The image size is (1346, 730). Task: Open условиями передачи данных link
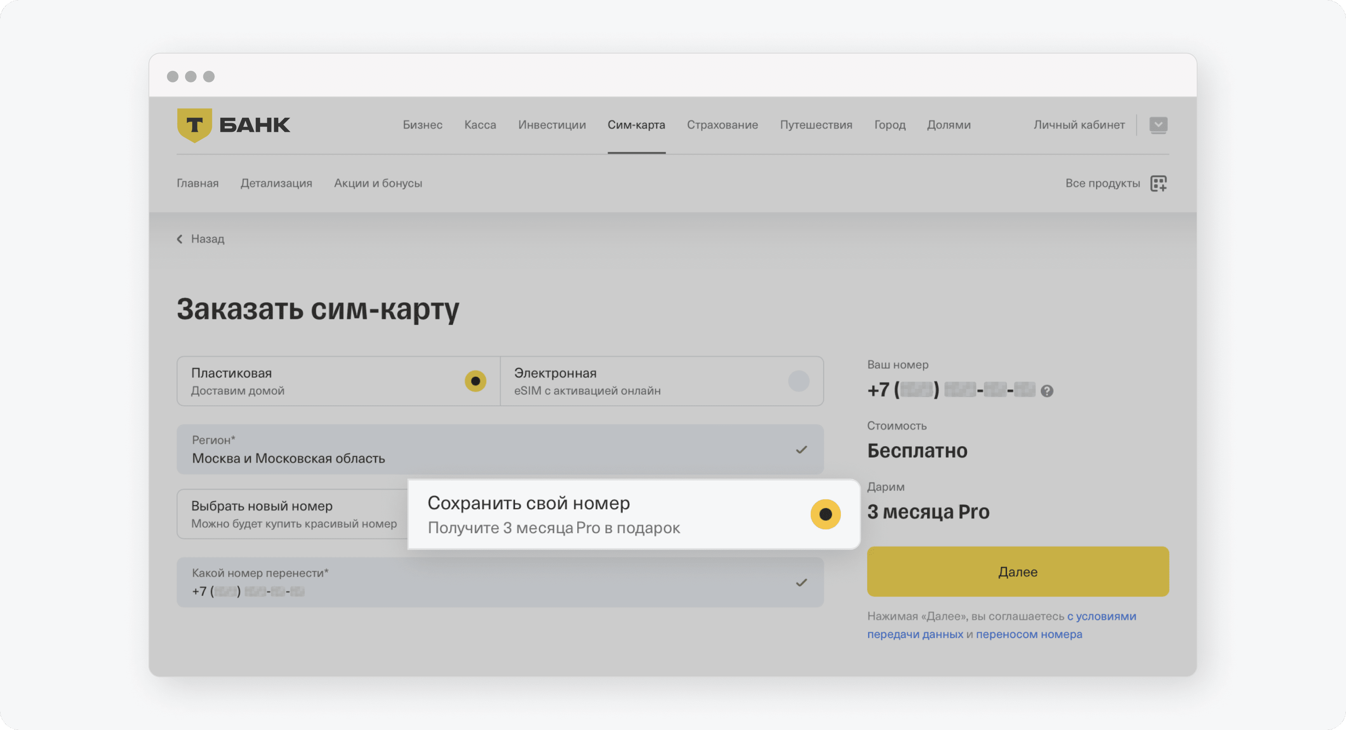click(1001, 625)
